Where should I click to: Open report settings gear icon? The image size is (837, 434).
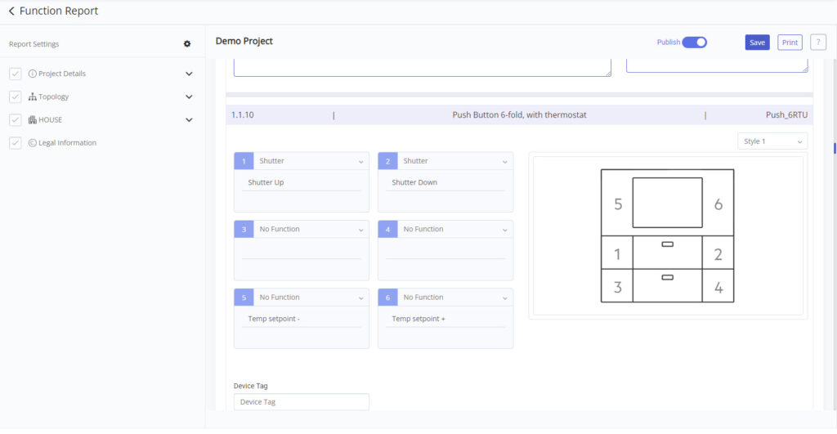[x=187, y=44]
